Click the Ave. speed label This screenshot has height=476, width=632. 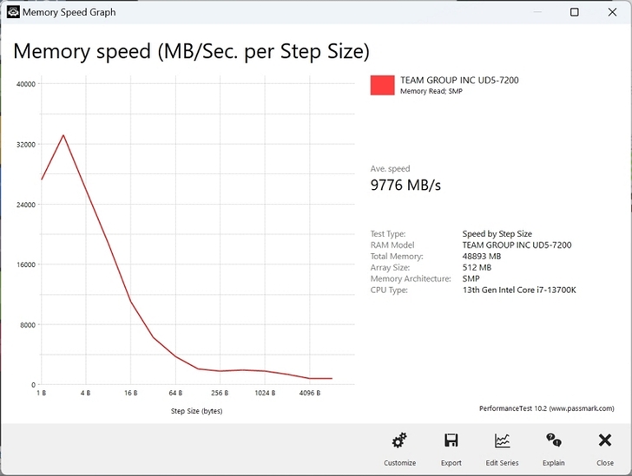(390, 169)
